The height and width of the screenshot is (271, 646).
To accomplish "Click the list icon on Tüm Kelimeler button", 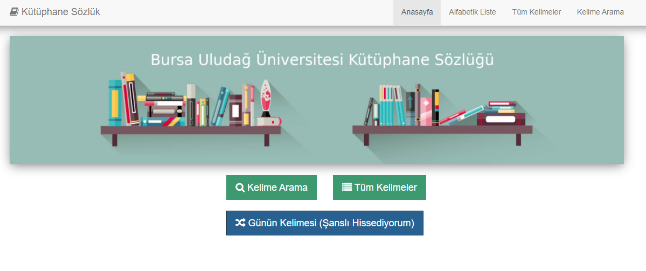I will 347,187.
